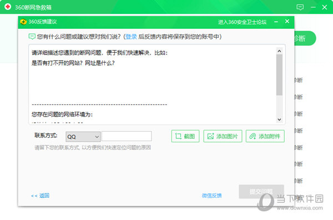Minimize the 360断网急救箱 main window
This screenshot has width=333, height=220.
tap(313, 7)
